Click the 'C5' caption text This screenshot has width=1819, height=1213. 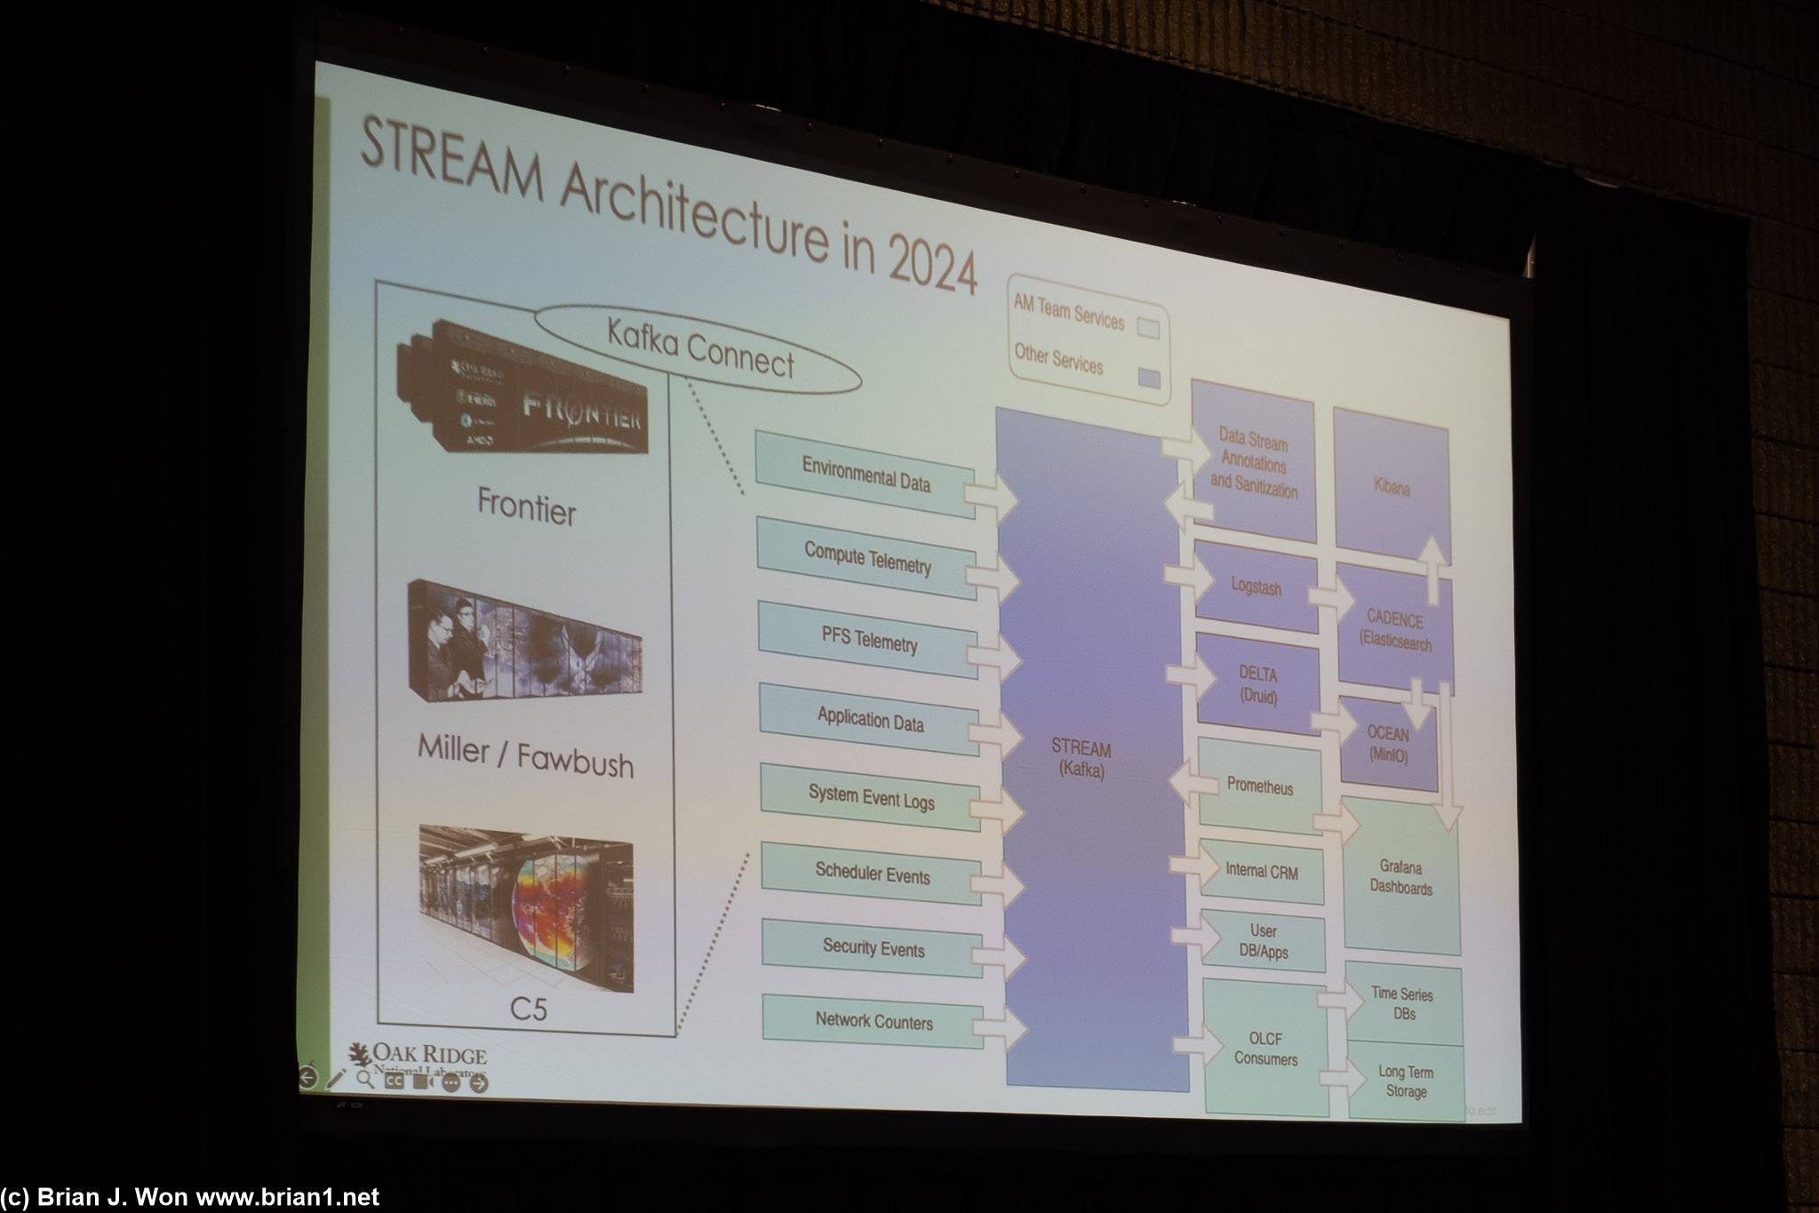click(x=528, y=1010)
